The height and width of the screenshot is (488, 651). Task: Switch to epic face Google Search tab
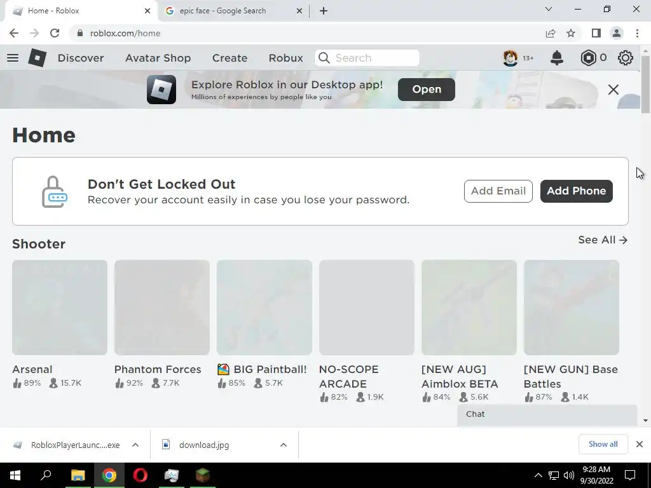coord(234,11)
